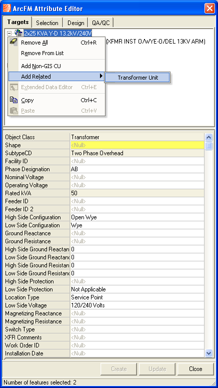
Task: Close the ArcFM Attribute Editor window
Action: click(209, 9)
